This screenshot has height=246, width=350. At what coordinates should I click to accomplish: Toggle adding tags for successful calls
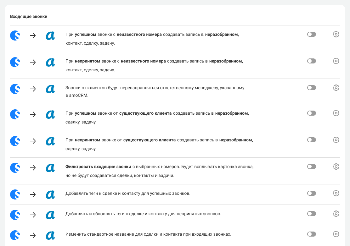pyautogui.click(x=312, y=193)
